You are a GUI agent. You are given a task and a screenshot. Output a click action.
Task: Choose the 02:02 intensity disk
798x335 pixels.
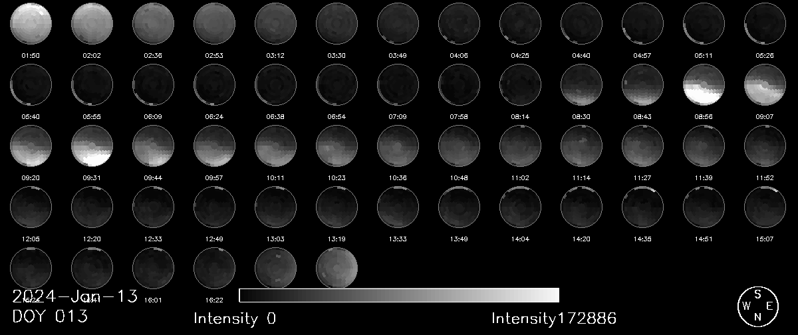pyautogui.click(x=92, y=23)
